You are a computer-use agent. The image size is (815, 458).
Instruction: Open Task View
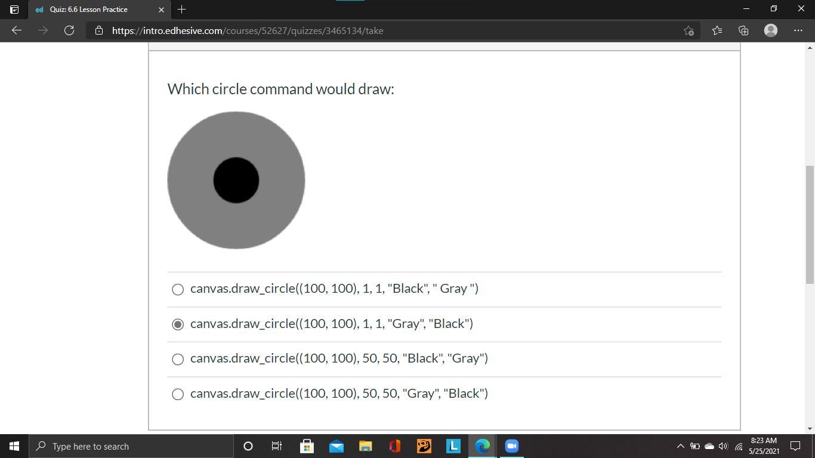(x=277, y=446)
